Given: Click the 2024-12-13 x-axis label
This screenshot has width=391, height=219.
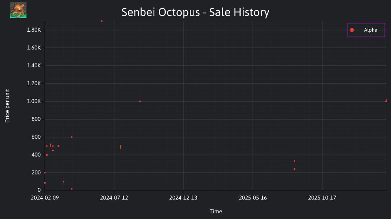Looking at the screenshot, I should (x=183, y=198).
